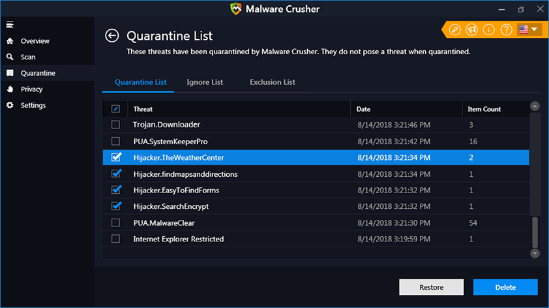Switch to the Quarantine List tab
This screenshot has width=549, height=308.
[140, 82]
